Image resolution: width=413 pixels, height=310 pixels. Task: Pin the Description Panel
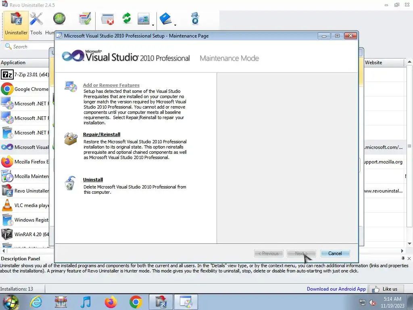tap(403, 258)
